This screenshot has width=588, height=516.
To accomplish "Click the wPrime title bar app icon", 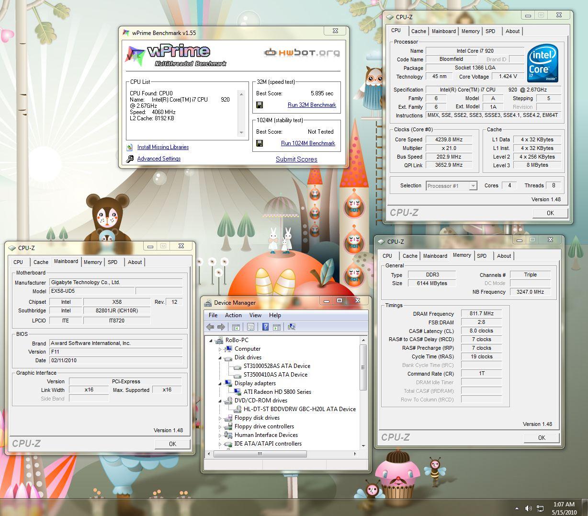I will pyautogui.click(x=126, y=33).
